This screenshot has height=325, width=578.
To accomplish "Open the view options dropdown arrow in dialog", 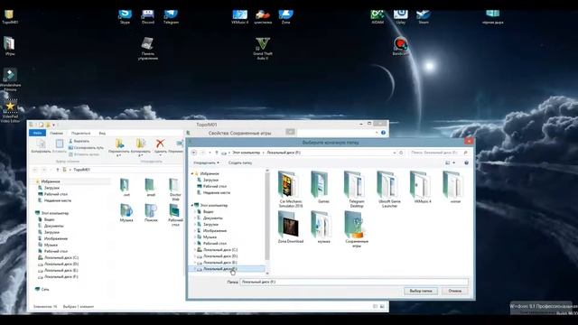I will click(454, 162).
